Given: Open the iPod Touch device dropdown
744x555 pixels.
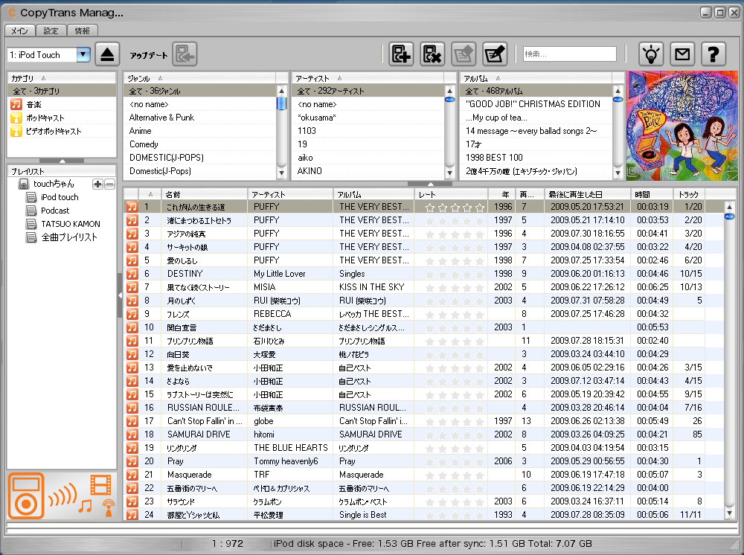Looking at the screenshot, I should (x=83, y=54).
